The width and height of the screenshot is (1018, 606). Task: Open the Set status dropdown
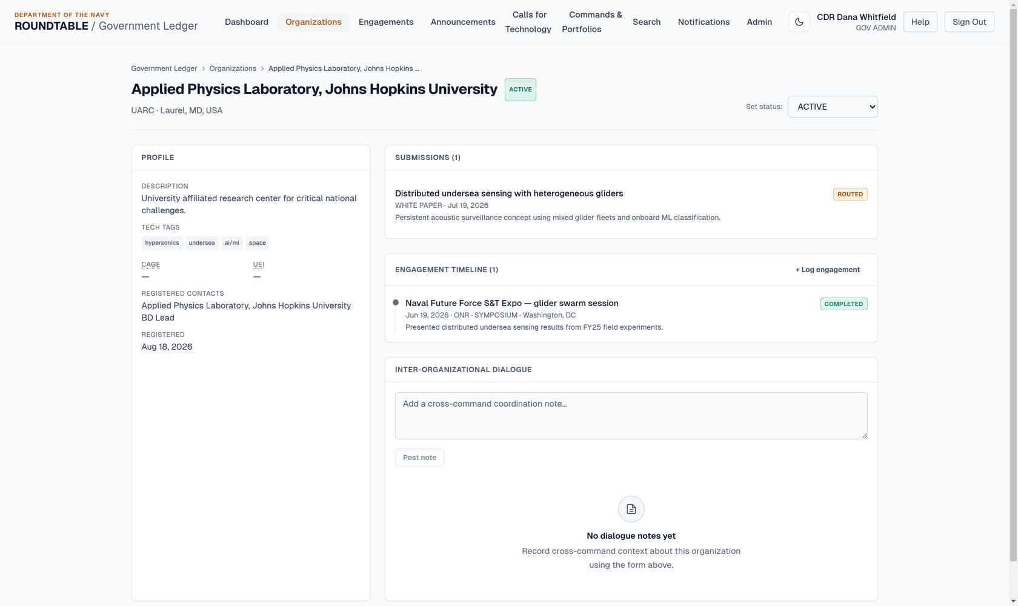[x=833, y=107]
